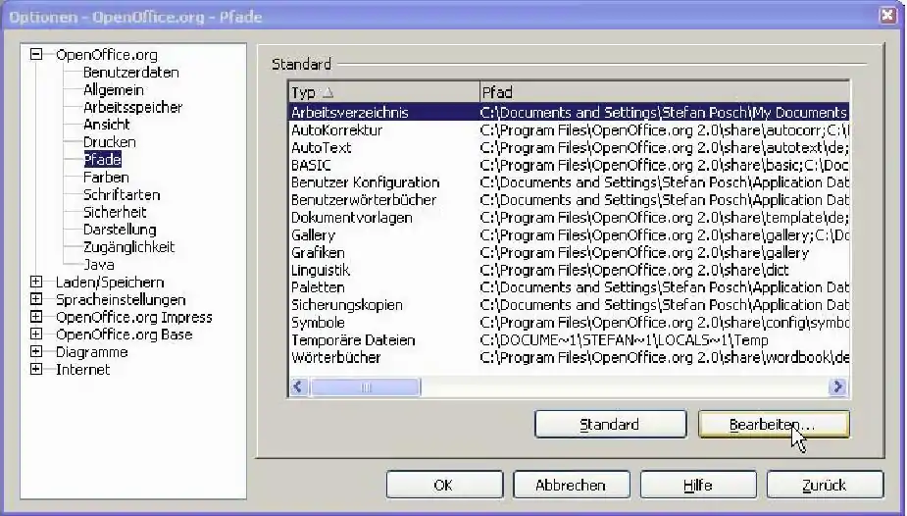
Task: Confirm the dialog with OK
Action: 444,485
